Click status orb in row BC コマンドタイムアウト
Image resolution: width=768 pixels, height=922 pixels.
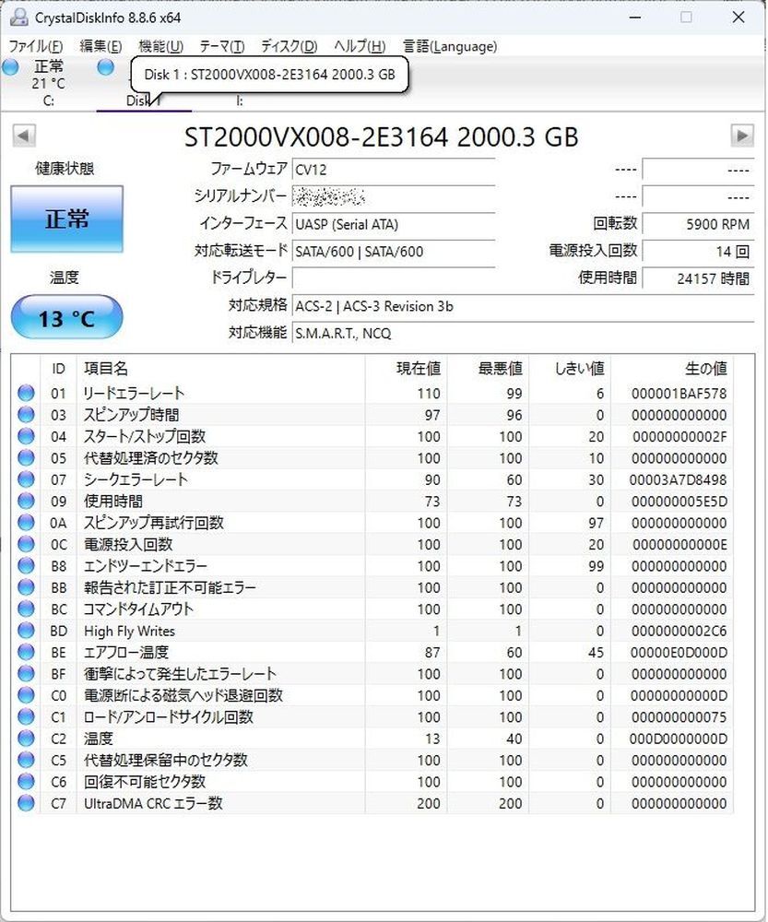click(x=26, y=609)
